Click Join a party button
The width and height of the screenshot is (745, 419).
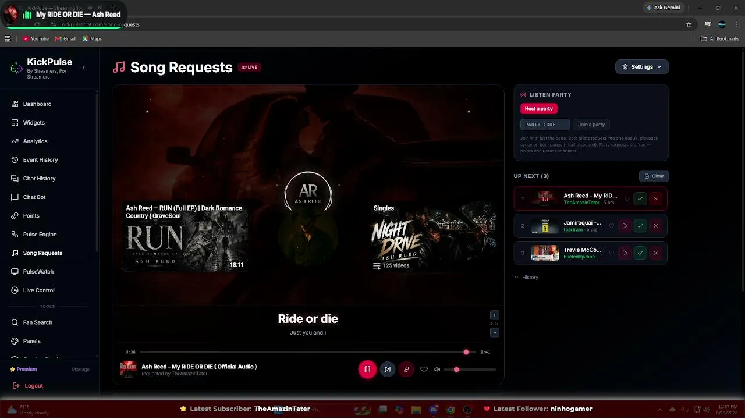(591, 125)
